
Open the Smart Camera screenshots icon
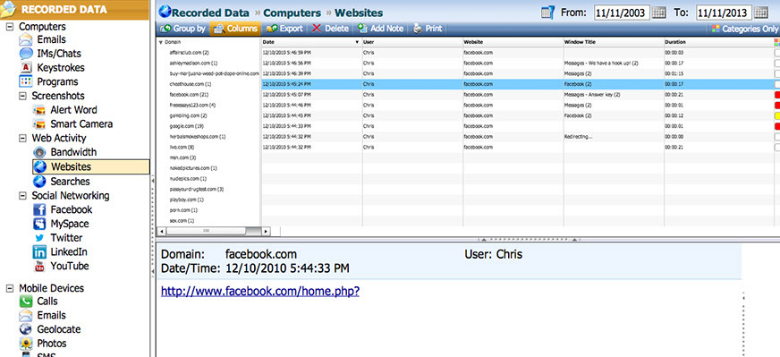(39, 124)
